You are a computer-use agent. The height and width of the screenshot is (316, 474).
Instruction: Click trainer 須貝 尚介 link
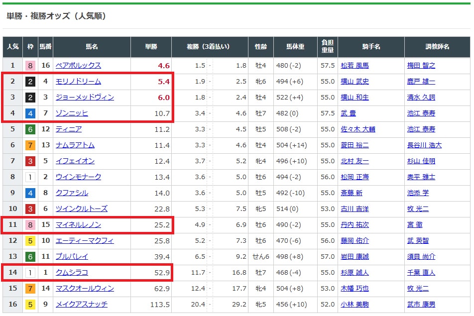421,256
